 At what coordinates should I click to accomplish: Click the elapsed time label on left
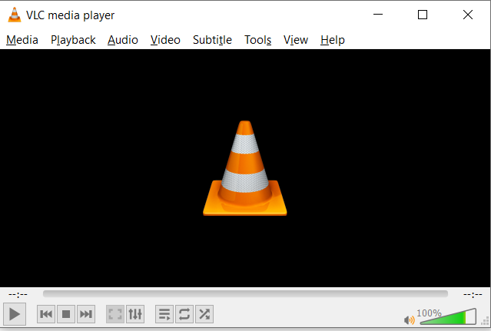click(x=18, y=294)
